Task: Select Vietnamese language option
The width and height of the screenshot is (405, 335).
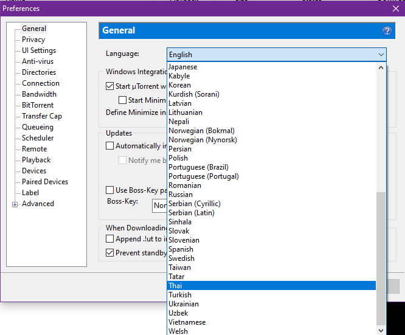Action: click(271, 322)
